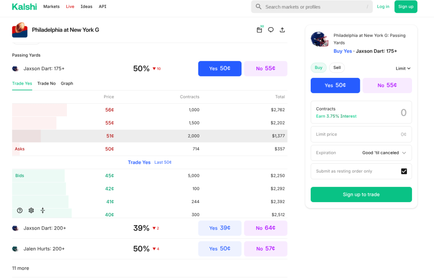The image size is (434, 280).
Task: Click the Kalshi logo
Action: coord(24,7)
